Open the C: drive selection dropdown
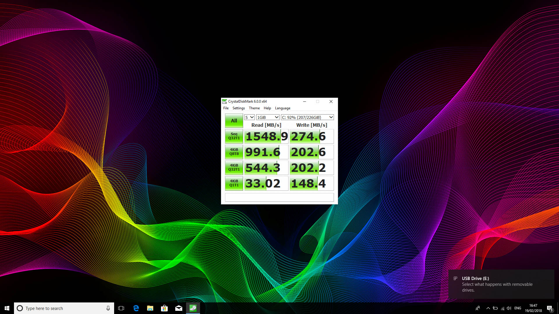559x314 pixels. tap(307, 117)
